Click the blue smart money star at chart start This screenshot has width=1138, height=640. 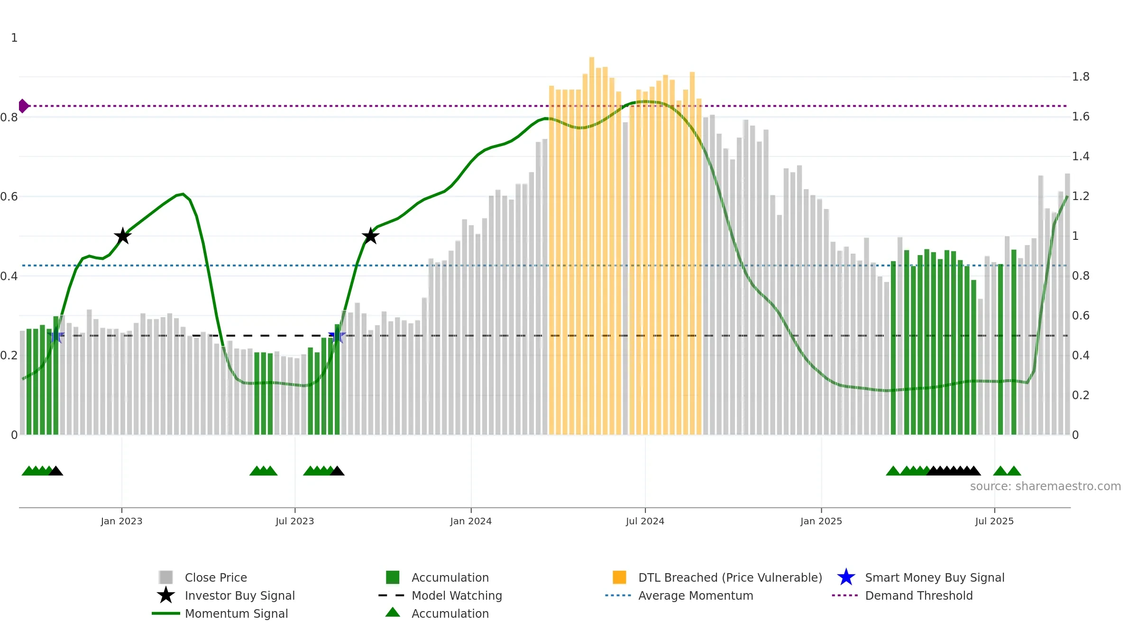point(56,336)
